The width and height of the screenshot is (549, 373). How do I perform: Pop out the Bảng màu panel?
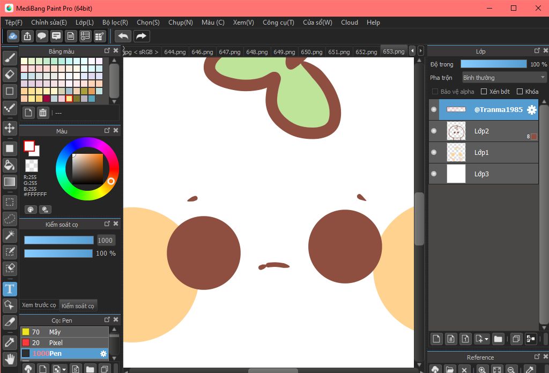(x=107, y=51)
